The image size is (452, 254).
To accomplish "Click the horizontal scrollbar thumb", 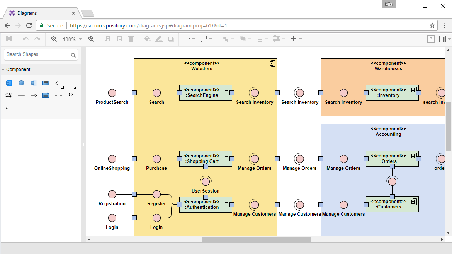I will pyautogui.click(x=256, y=240).
